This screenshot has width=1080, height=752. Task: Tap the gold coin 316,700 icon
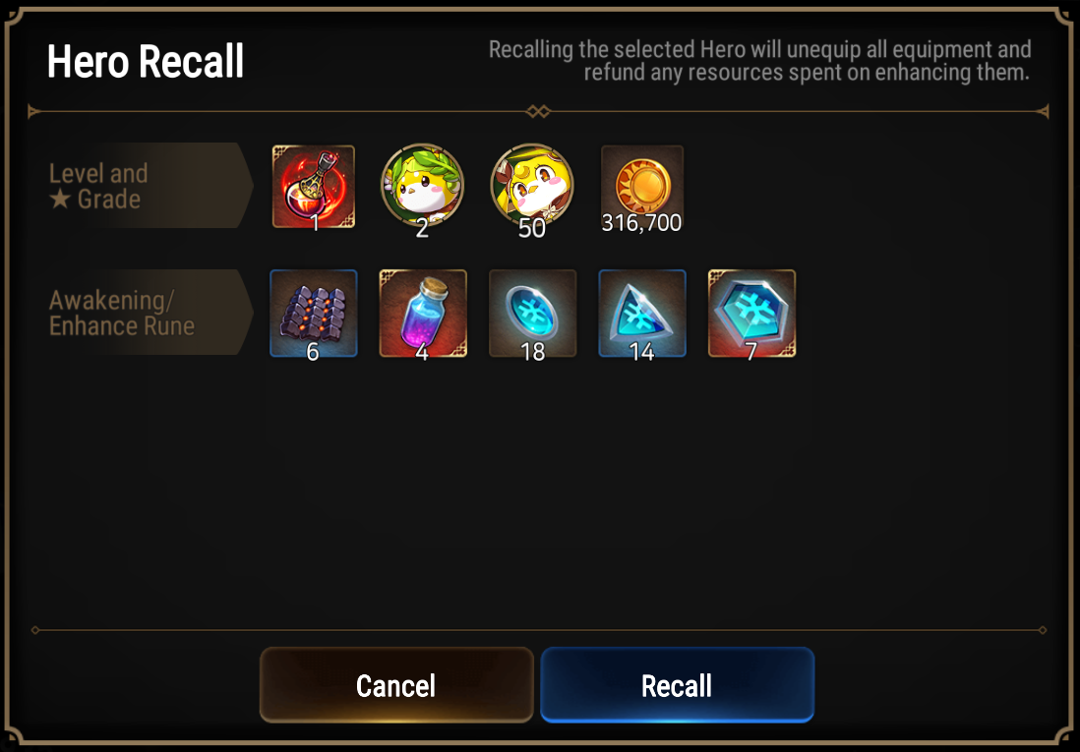(x=642, y=187)
